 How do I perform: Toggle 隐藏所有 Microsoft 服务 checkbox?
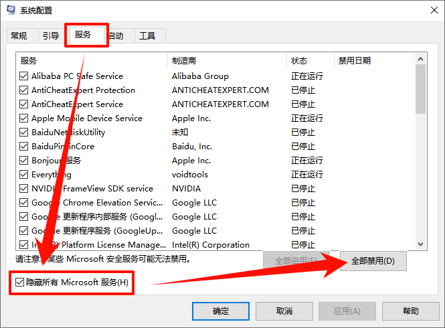pos(19,282)
